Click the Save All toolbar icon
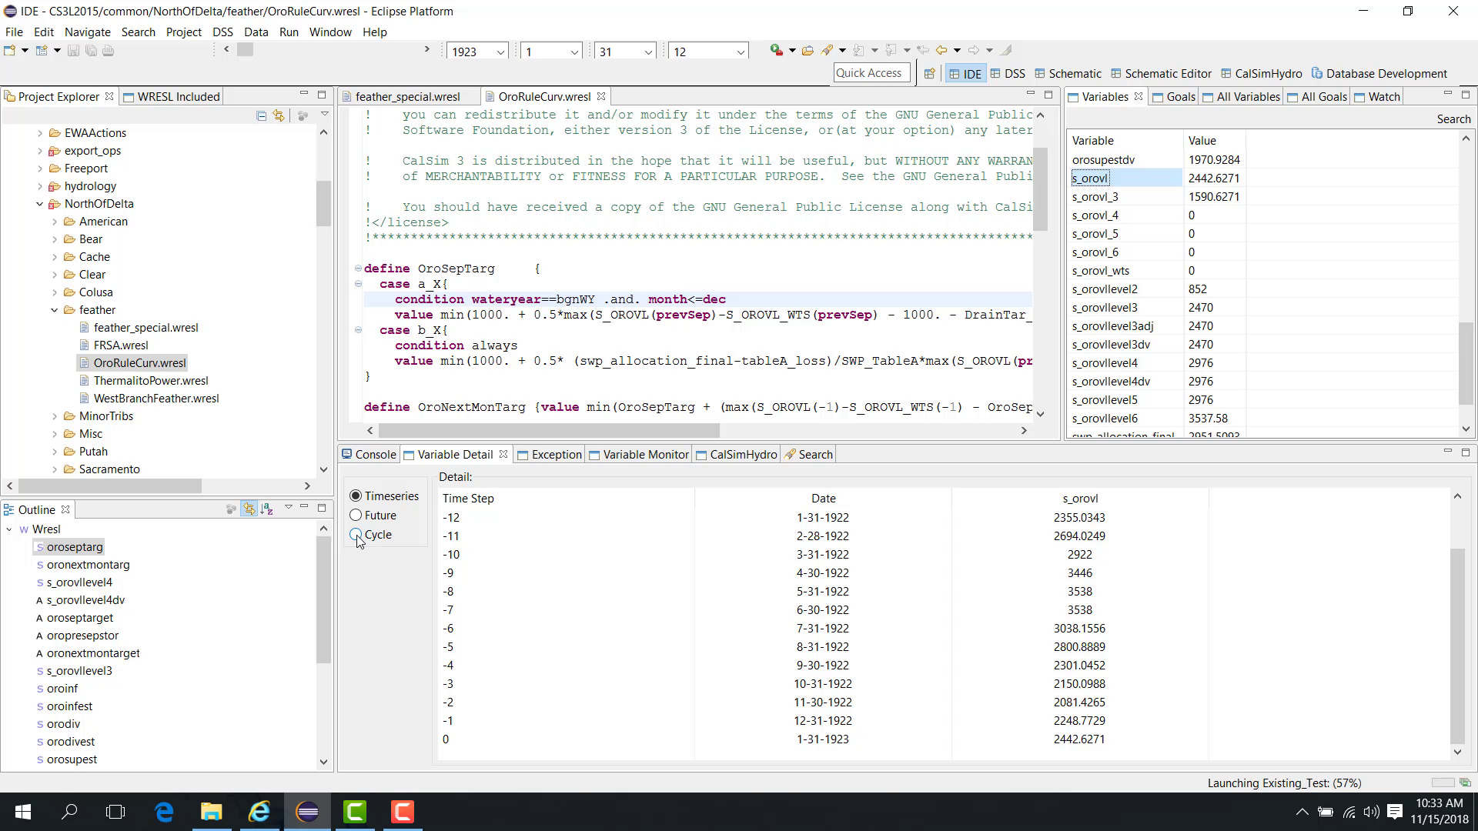The image size is (1478, 831). tap(91, 51)
